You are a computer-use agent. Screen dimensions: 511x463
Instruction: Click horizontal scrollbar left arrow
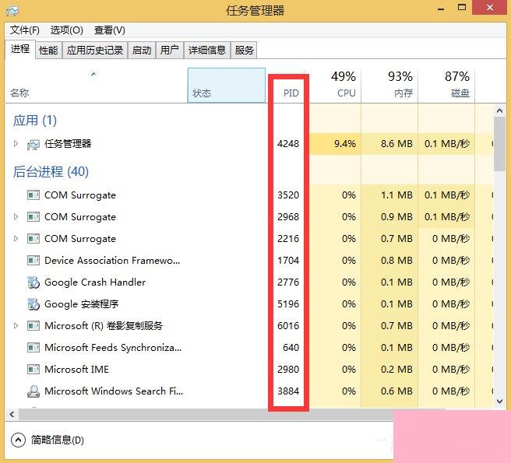pos(12,415)
